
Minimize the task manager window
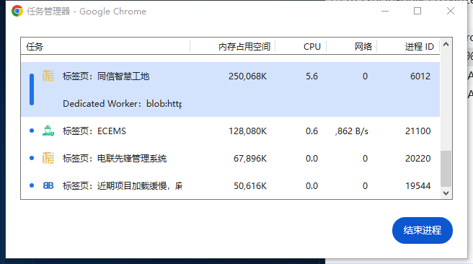click(385, 11)
